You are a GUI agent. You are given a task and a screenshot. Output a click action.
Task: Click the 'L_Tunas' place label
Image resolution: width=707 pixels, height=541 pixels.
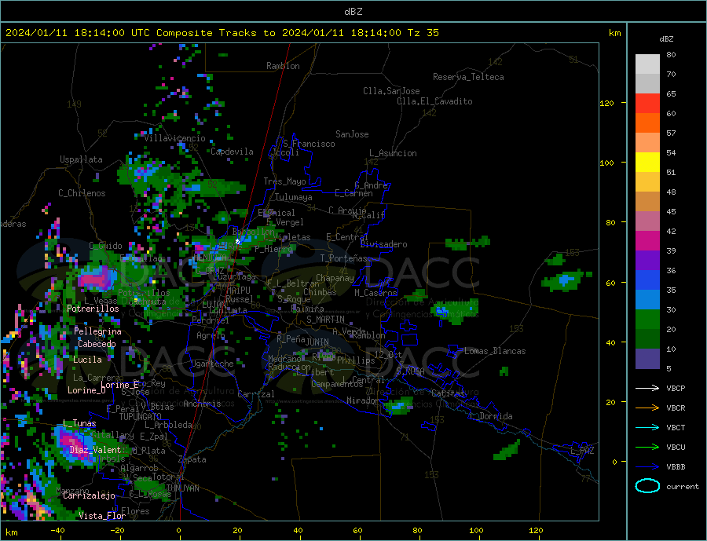click(x=79, y=423)
